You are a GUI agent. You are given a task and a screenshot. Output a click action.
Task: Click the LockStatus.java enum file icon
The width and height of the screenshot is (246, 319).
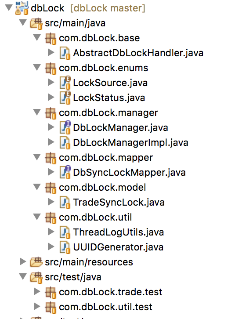[x=65, y=98]
